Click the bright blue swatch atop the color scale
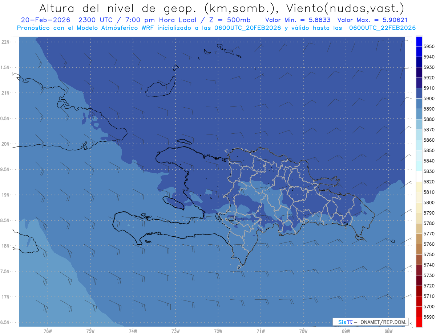436x336 pixels. click(x=419, y=41)
